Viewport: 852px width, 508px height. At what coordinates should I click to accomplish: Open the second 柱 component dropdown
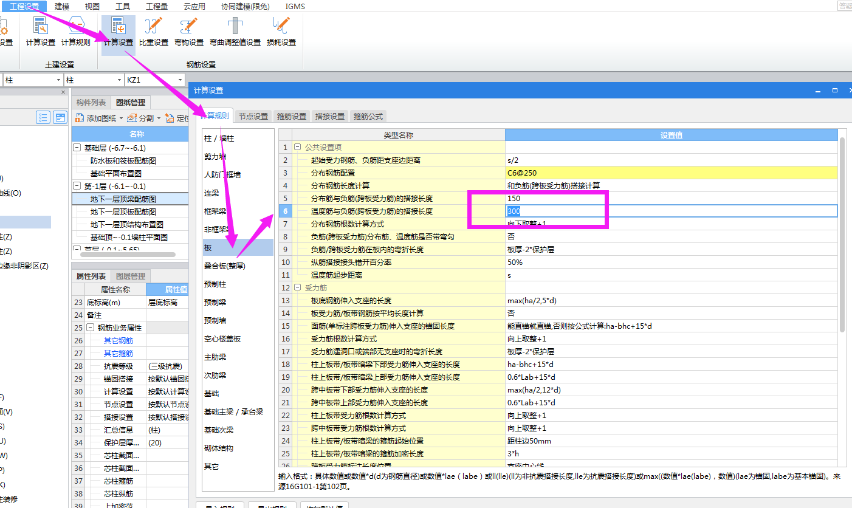click(119, 80)
